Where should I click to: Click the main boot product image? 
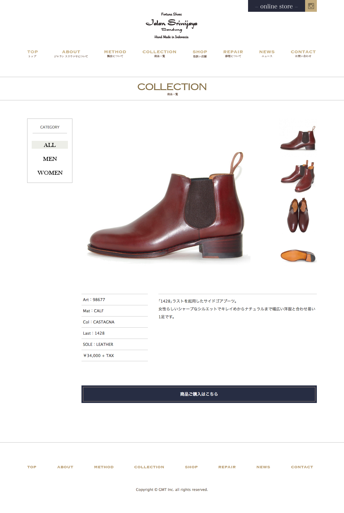[169, 207]
